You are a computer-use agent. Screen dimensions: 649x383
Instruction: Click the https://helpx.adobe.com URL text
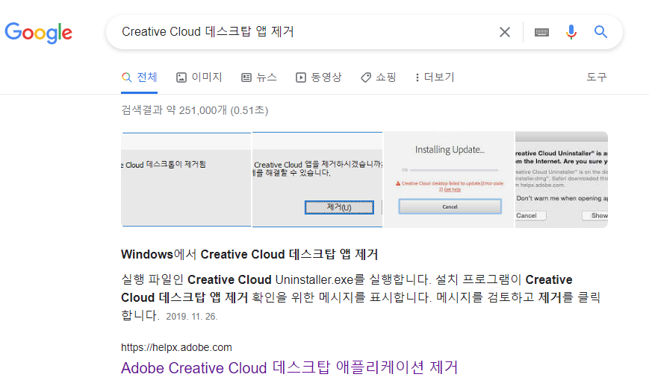tap(176, 347)
